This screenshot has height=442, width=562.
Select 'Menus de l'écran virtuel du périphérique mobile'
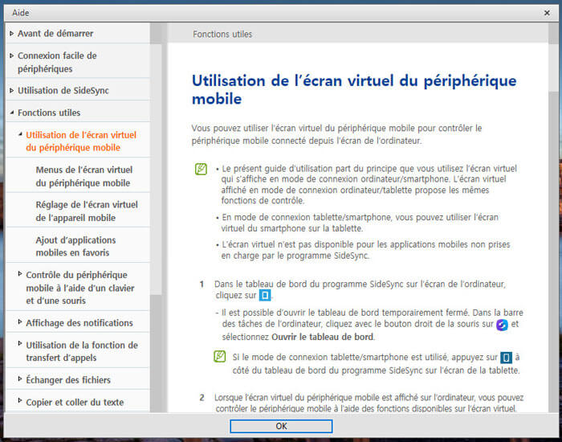(84, 176)
